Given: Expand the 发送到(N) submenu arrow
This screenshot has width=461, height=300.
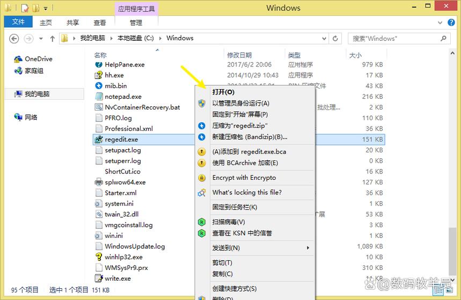Looking at the screenshot, I should tap(308, 248).
